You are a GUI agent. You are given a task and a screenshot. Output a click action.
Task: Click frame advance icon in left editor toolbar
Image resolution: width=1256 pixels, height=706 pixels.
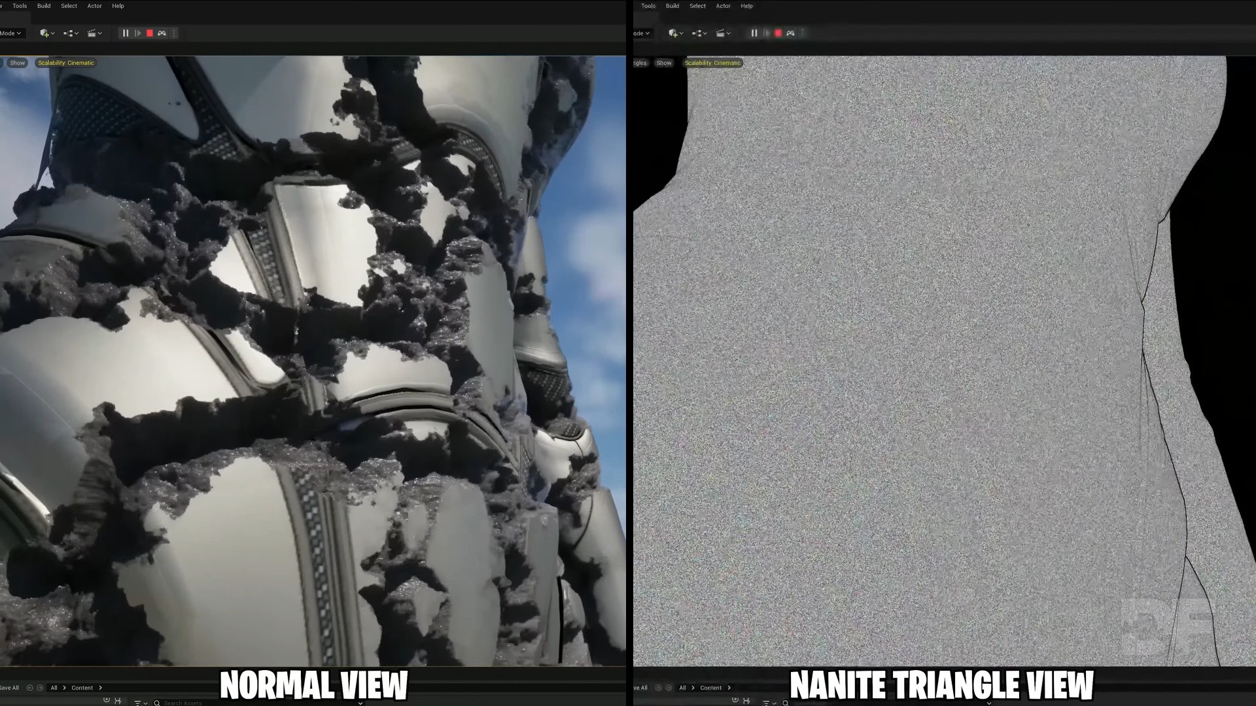(x=137, y=33)
